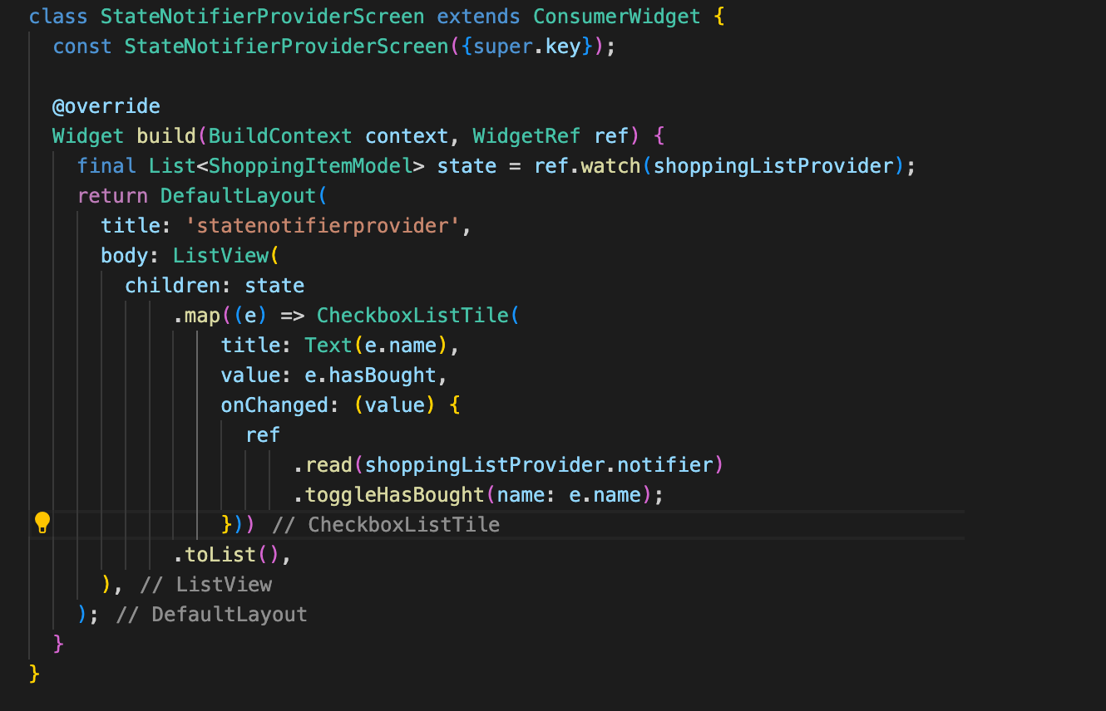Click 'children' property name

172,286
